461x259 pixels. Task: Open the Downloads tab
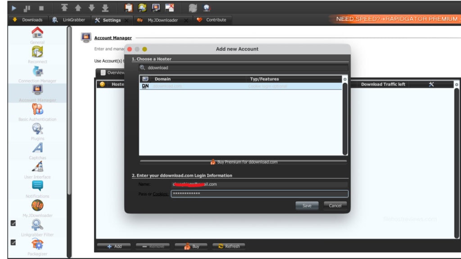coord(28,20)
